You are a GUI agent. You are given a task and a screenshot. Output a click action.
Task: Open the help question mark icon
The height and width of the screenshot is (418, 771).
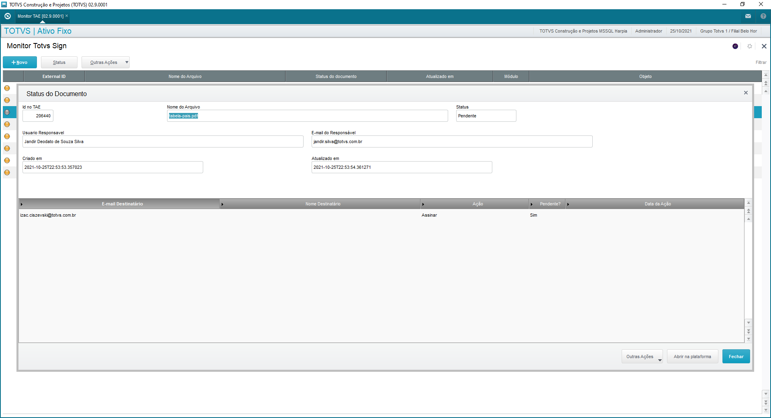click(x=763, y=16)
